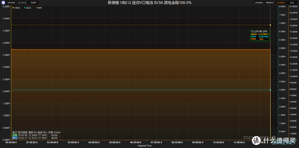Click the 12:52:17 window time cell
This screenshot has width=299, height=148.
23,138
